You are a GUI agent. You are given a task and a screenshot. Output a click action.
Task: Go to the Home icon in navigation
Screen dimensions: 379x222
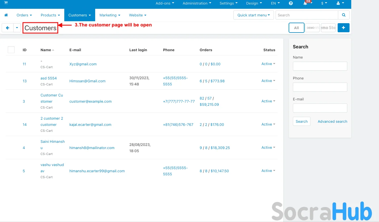[x=6, y=15]
